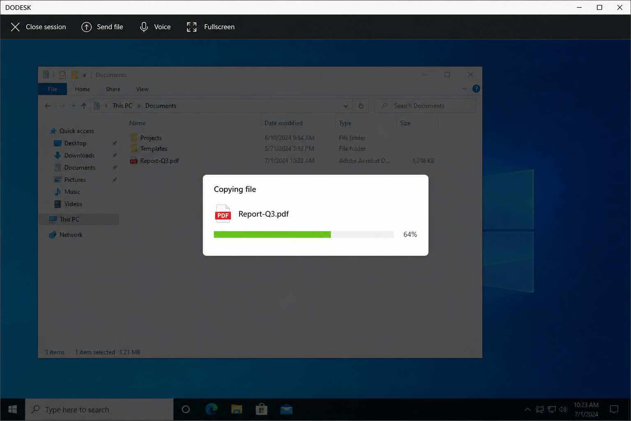Open the View ribbon tab
The width and height of the screenshot is (631, 421).
[142, 89]
